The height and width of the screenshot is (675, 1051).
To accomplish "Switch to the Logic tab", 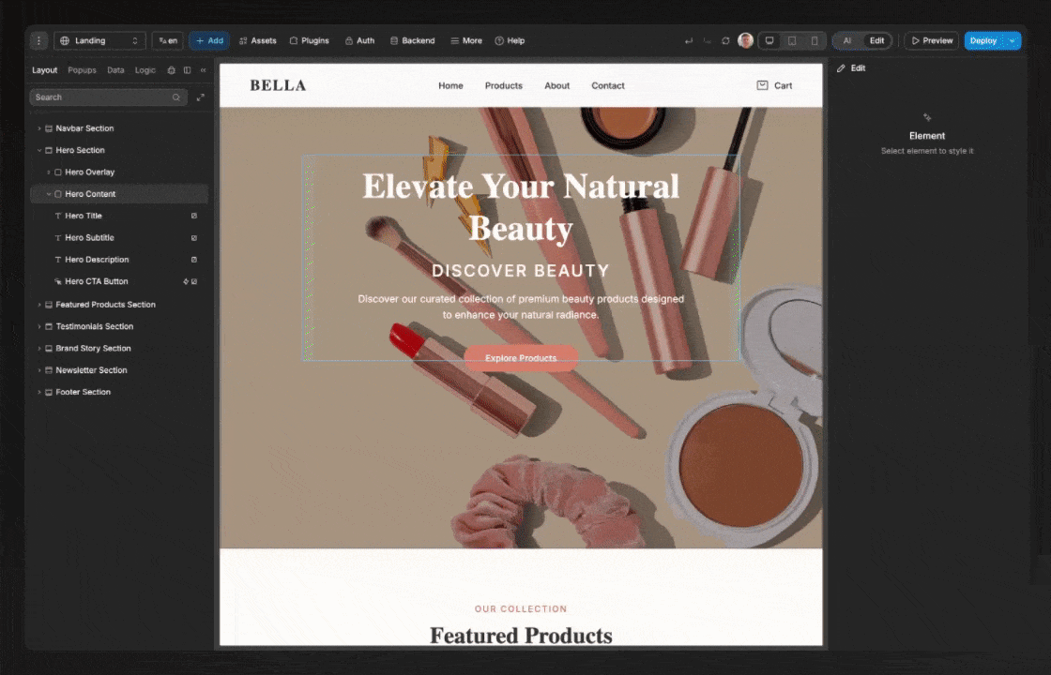I will click(145, 70).
